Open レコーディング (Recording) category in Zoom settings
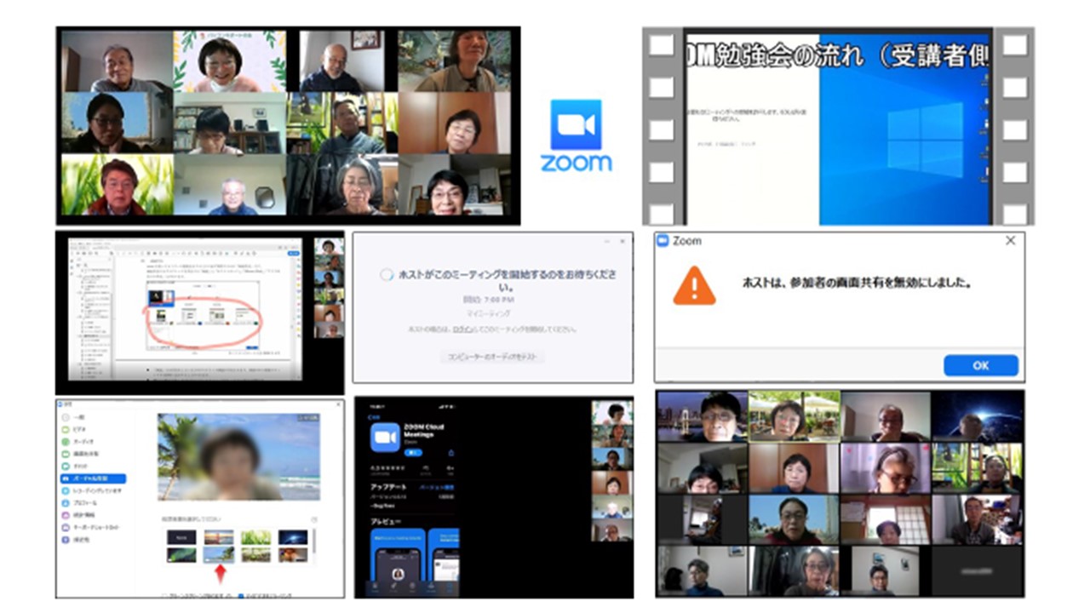 pos(93,491)
